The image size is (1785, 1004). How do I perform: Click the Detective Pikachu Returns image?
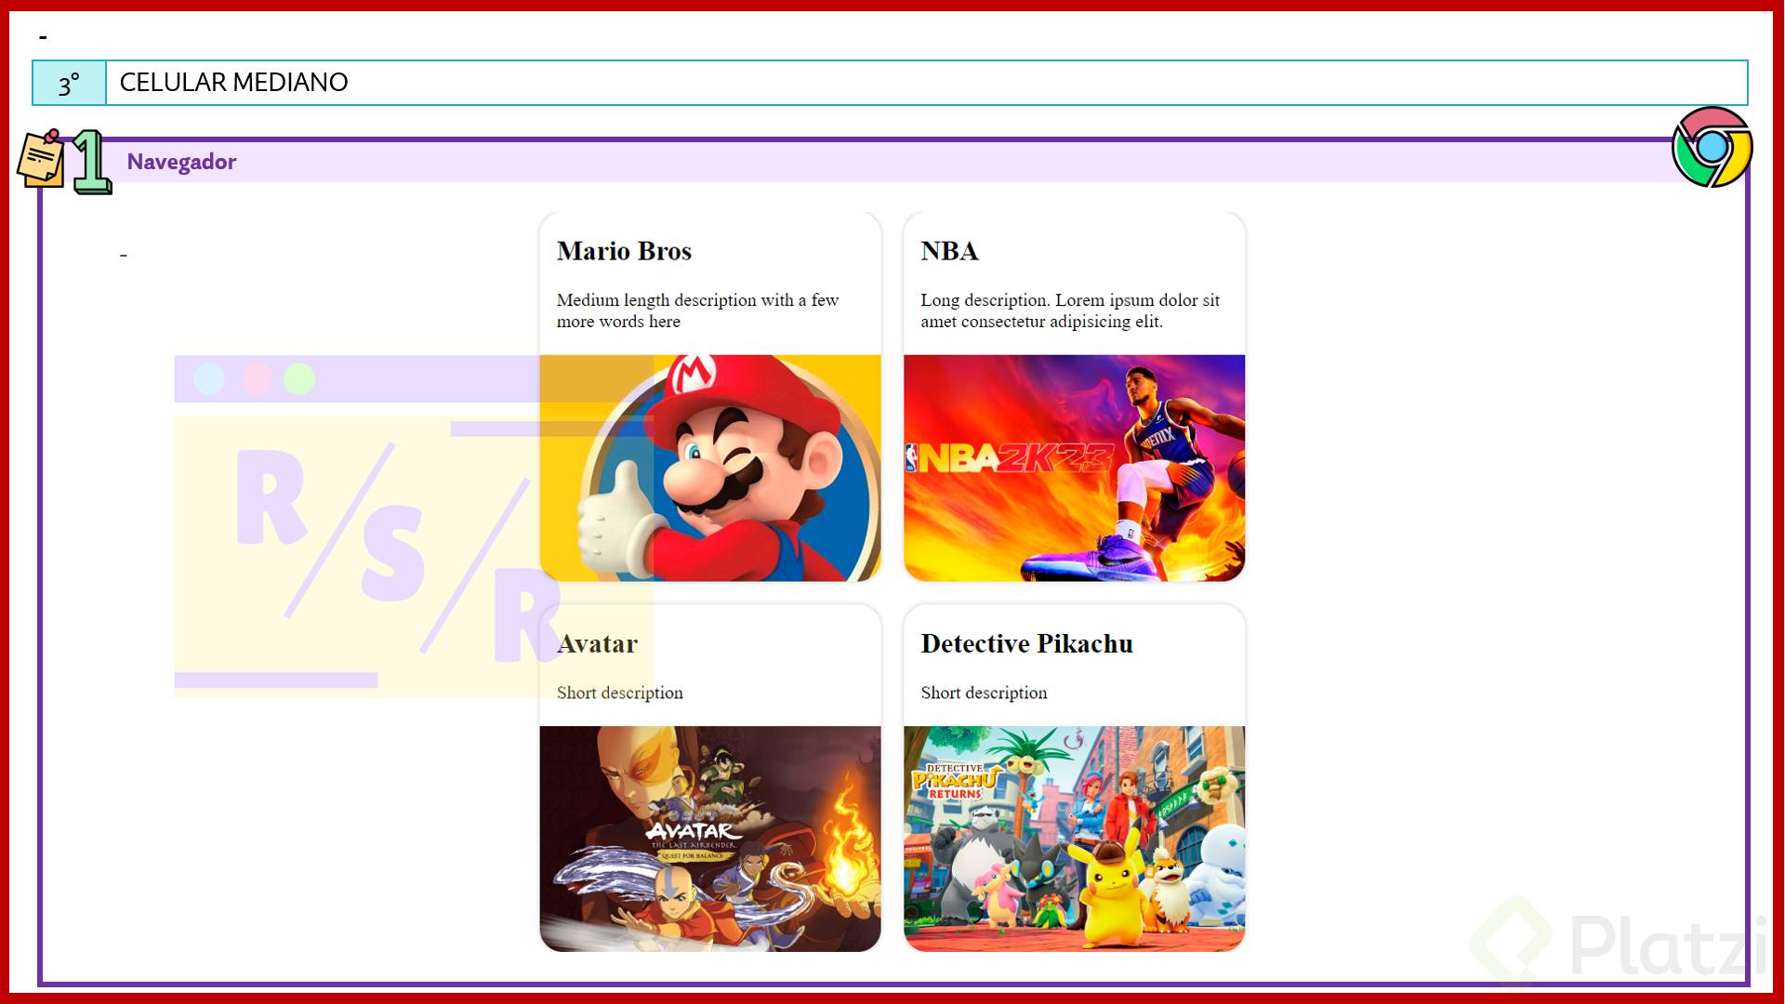[x=1074, y=839]
